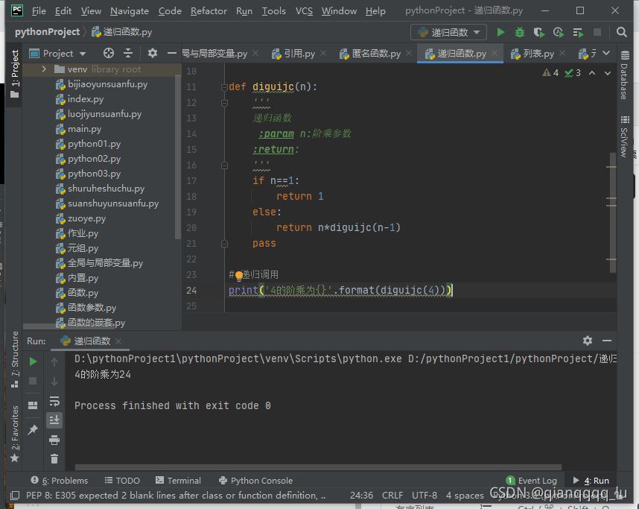Clear all output using trash icon
The width and height of the screenshot is (639, 509).
54,459
